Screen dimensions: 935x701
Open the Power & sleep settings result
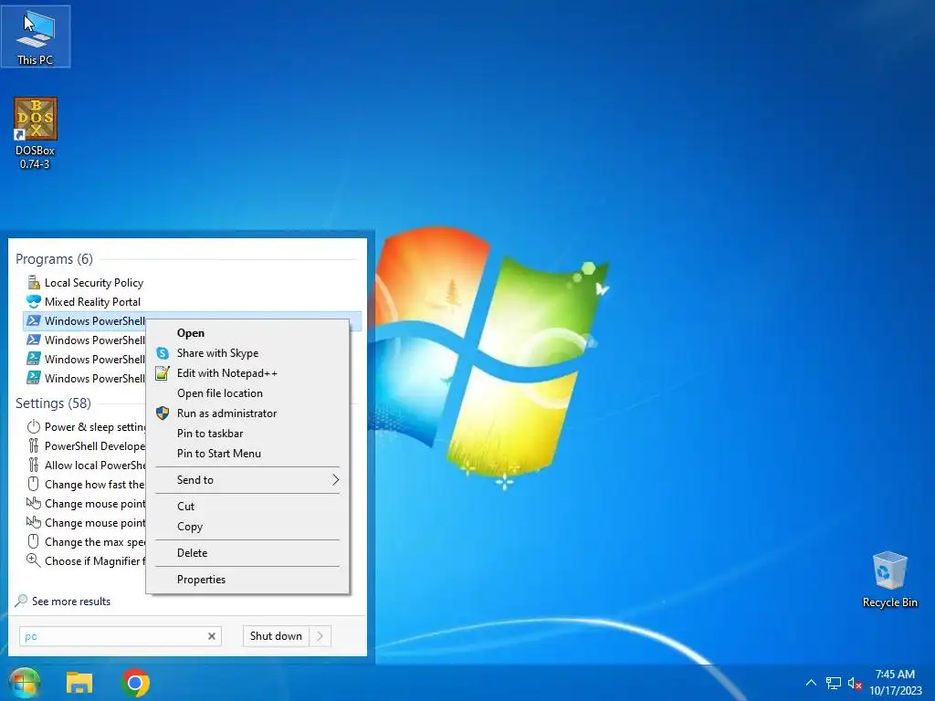tap(85, 427)
